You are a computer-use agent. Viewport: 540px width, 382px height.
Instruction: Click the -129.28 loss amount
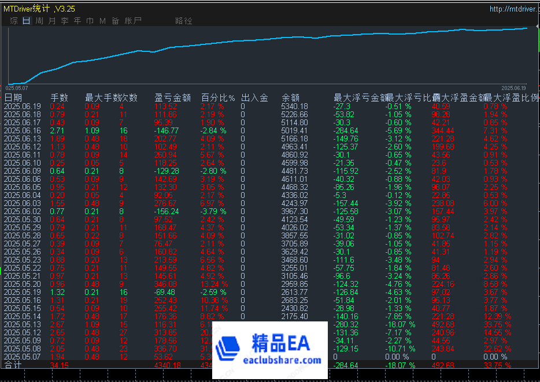tap(167, 171)
